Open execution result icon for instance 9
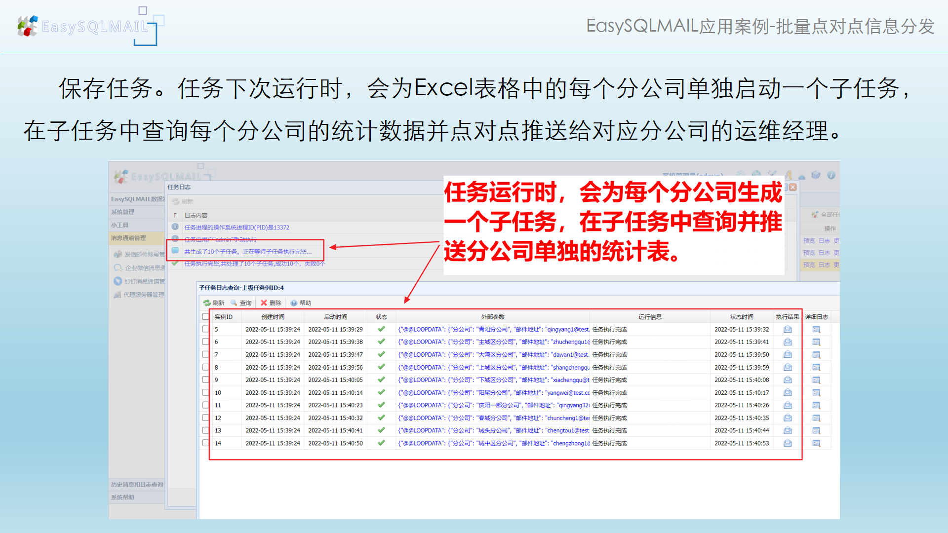 (788, 380)
